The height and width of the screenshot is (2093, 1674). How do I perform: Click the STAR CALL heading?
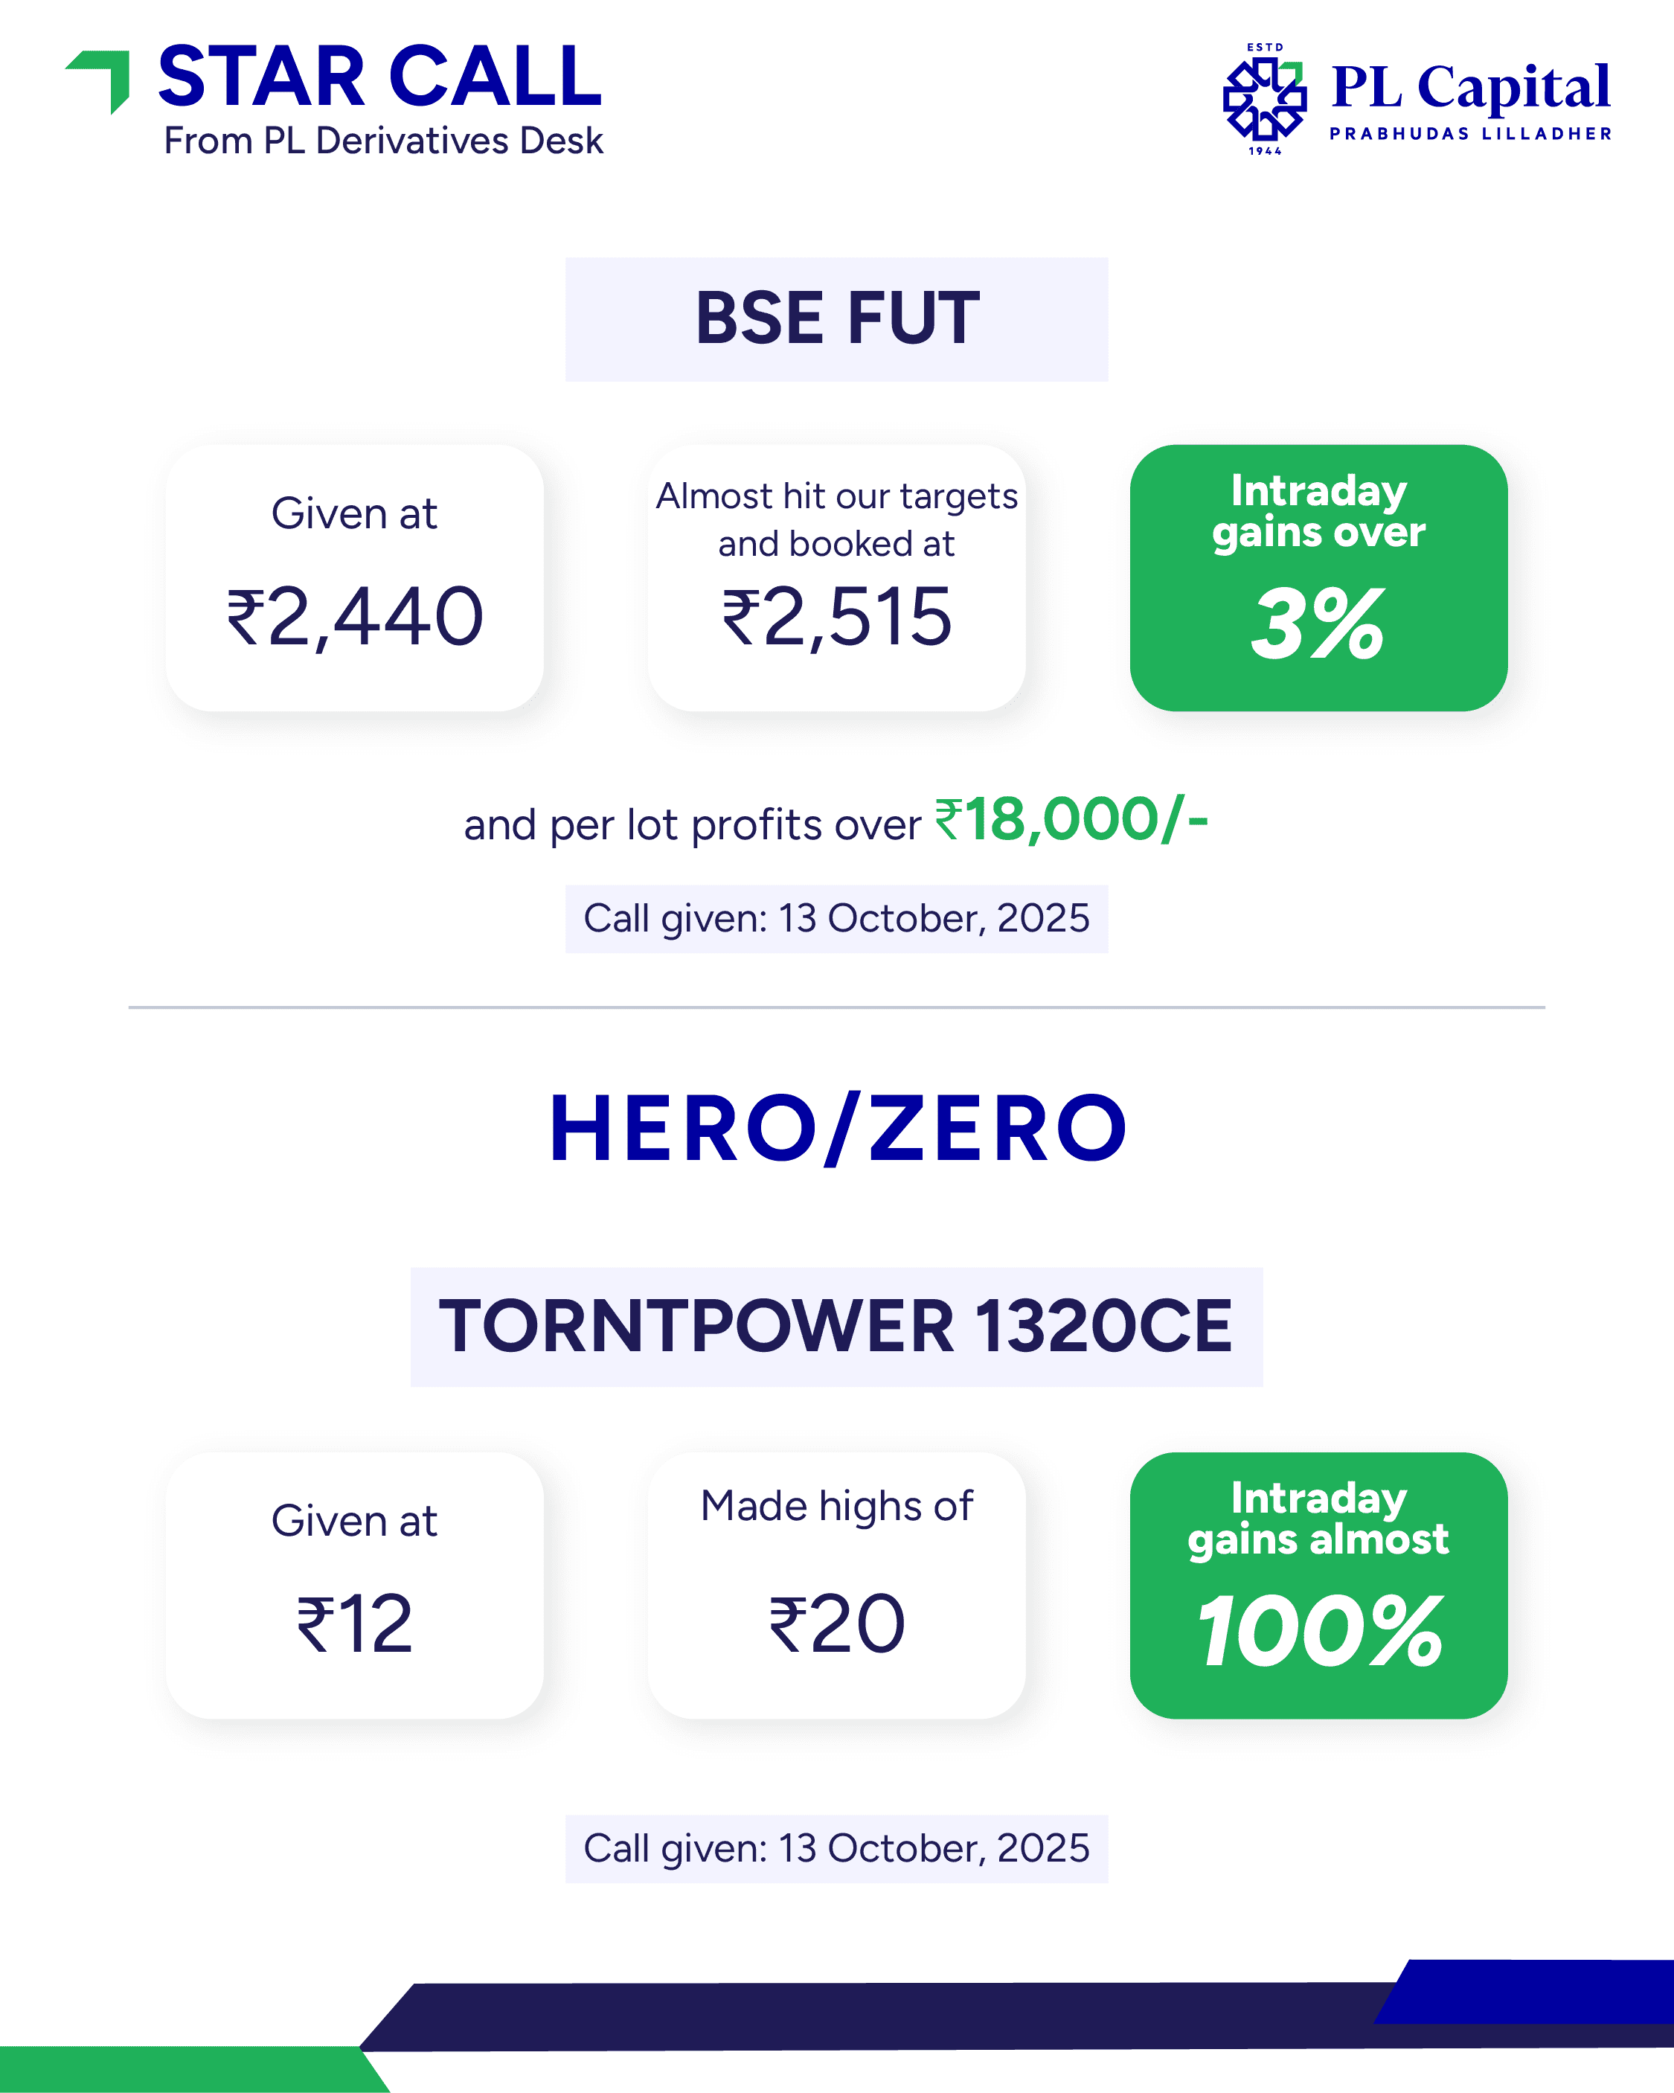[379, 77]
